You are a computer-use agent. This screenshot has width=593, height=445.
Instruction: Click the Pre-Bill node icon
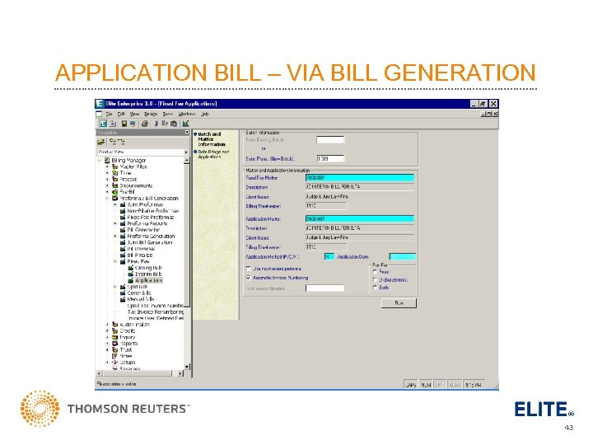[115, 192]
